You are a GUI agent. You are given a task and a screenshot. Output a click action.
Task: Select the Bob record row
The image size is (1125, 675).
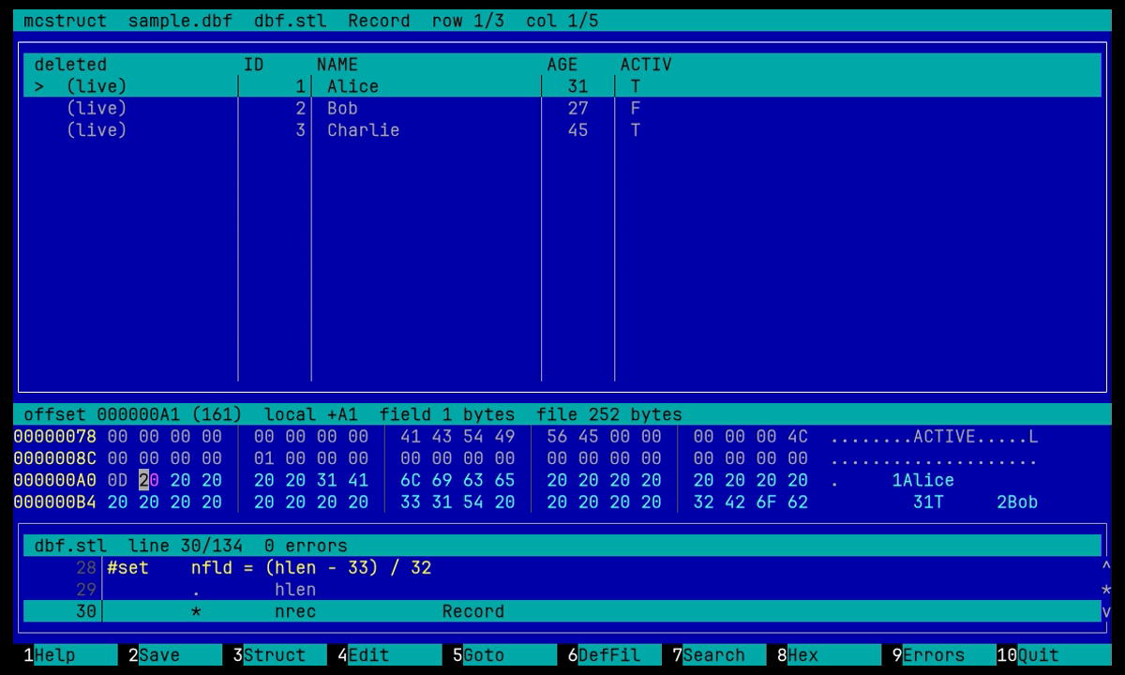[562, 108]
